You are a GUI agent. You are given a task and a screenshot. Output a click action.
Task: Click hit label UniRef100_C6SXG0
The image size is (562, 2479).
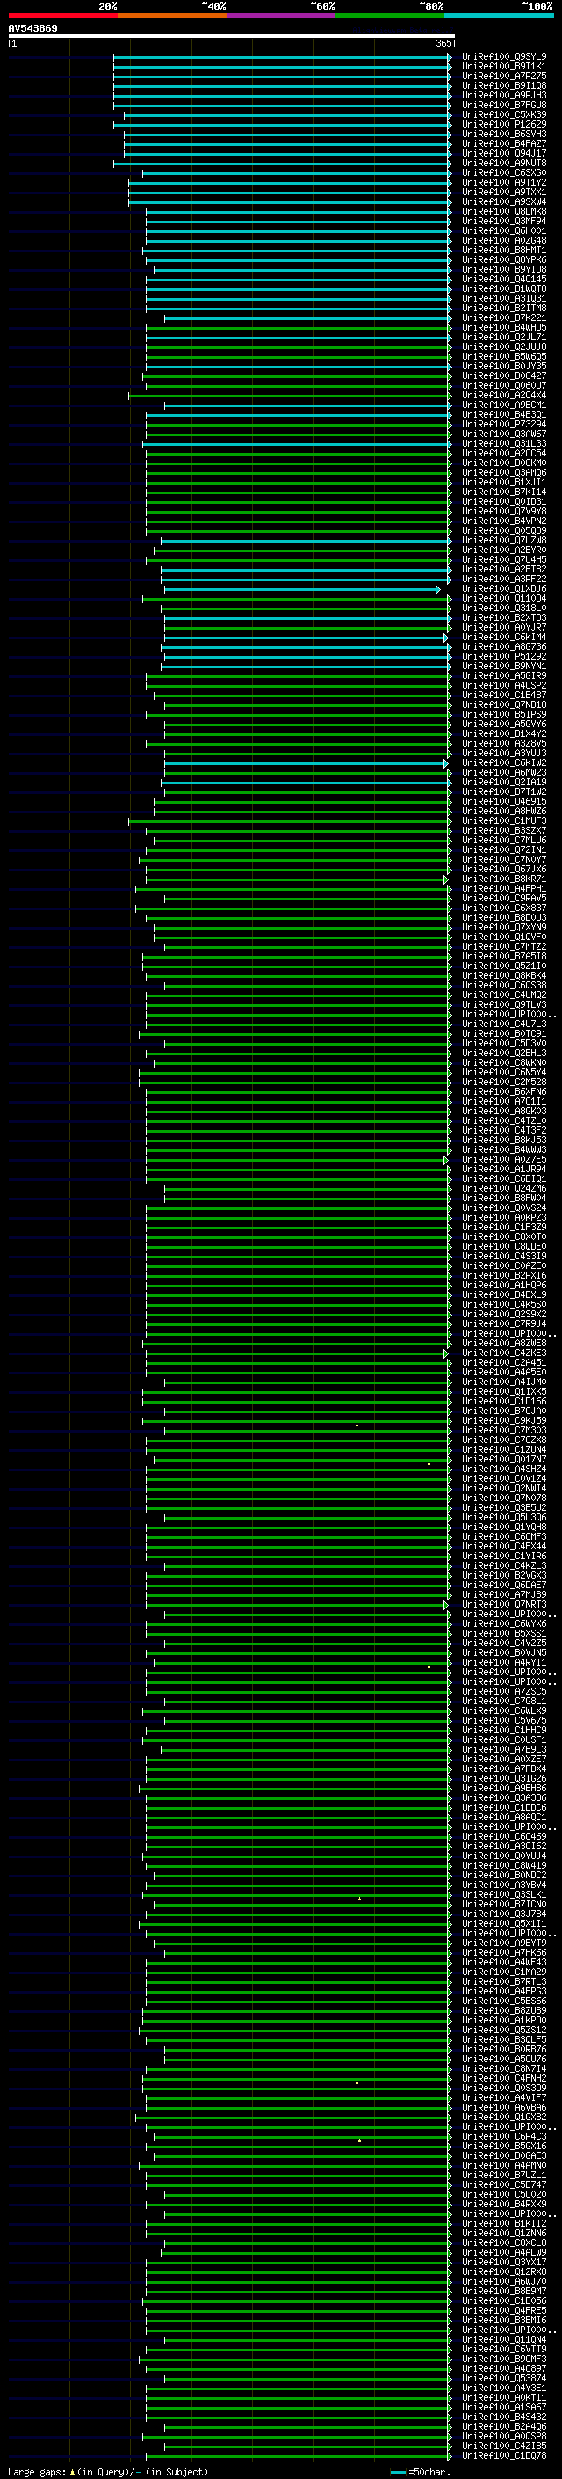504,173
